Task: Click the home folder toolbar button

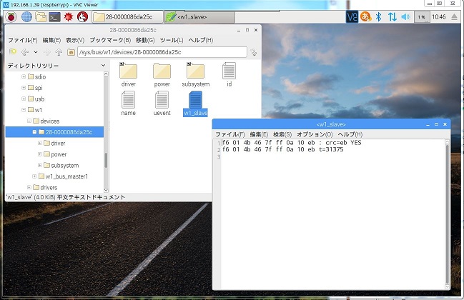Action: (x=72, y=52)
